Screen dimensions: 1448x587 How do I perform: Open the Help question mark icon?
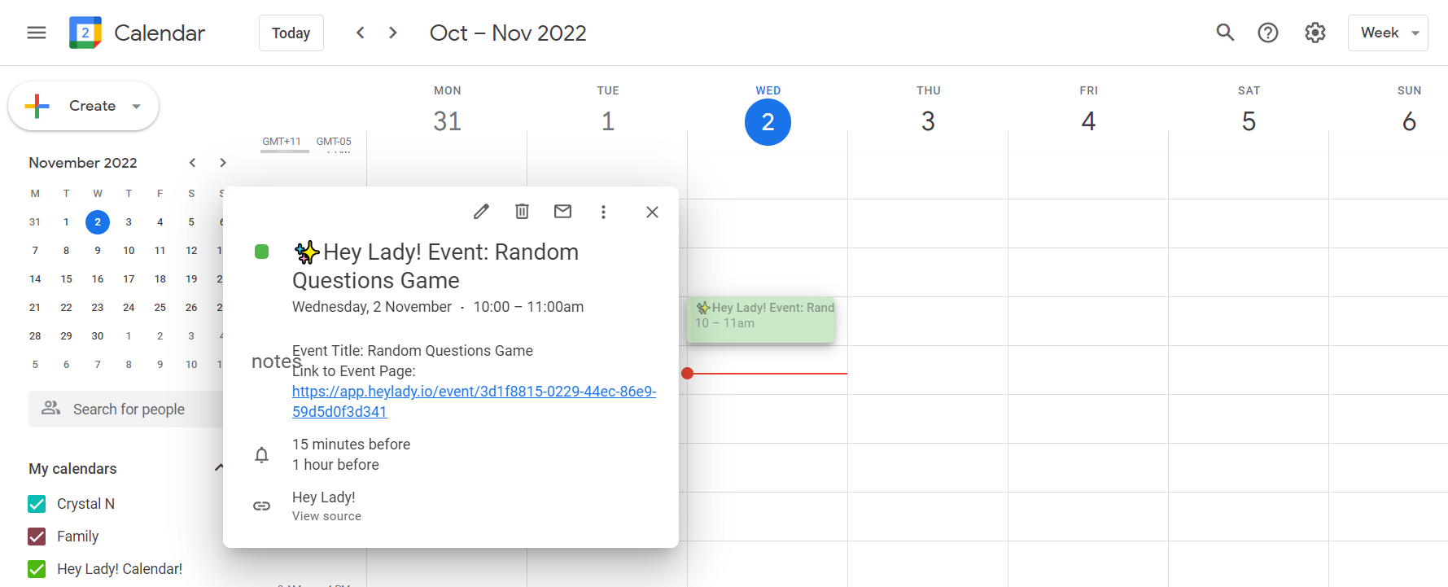click(x=1267, y=33)
